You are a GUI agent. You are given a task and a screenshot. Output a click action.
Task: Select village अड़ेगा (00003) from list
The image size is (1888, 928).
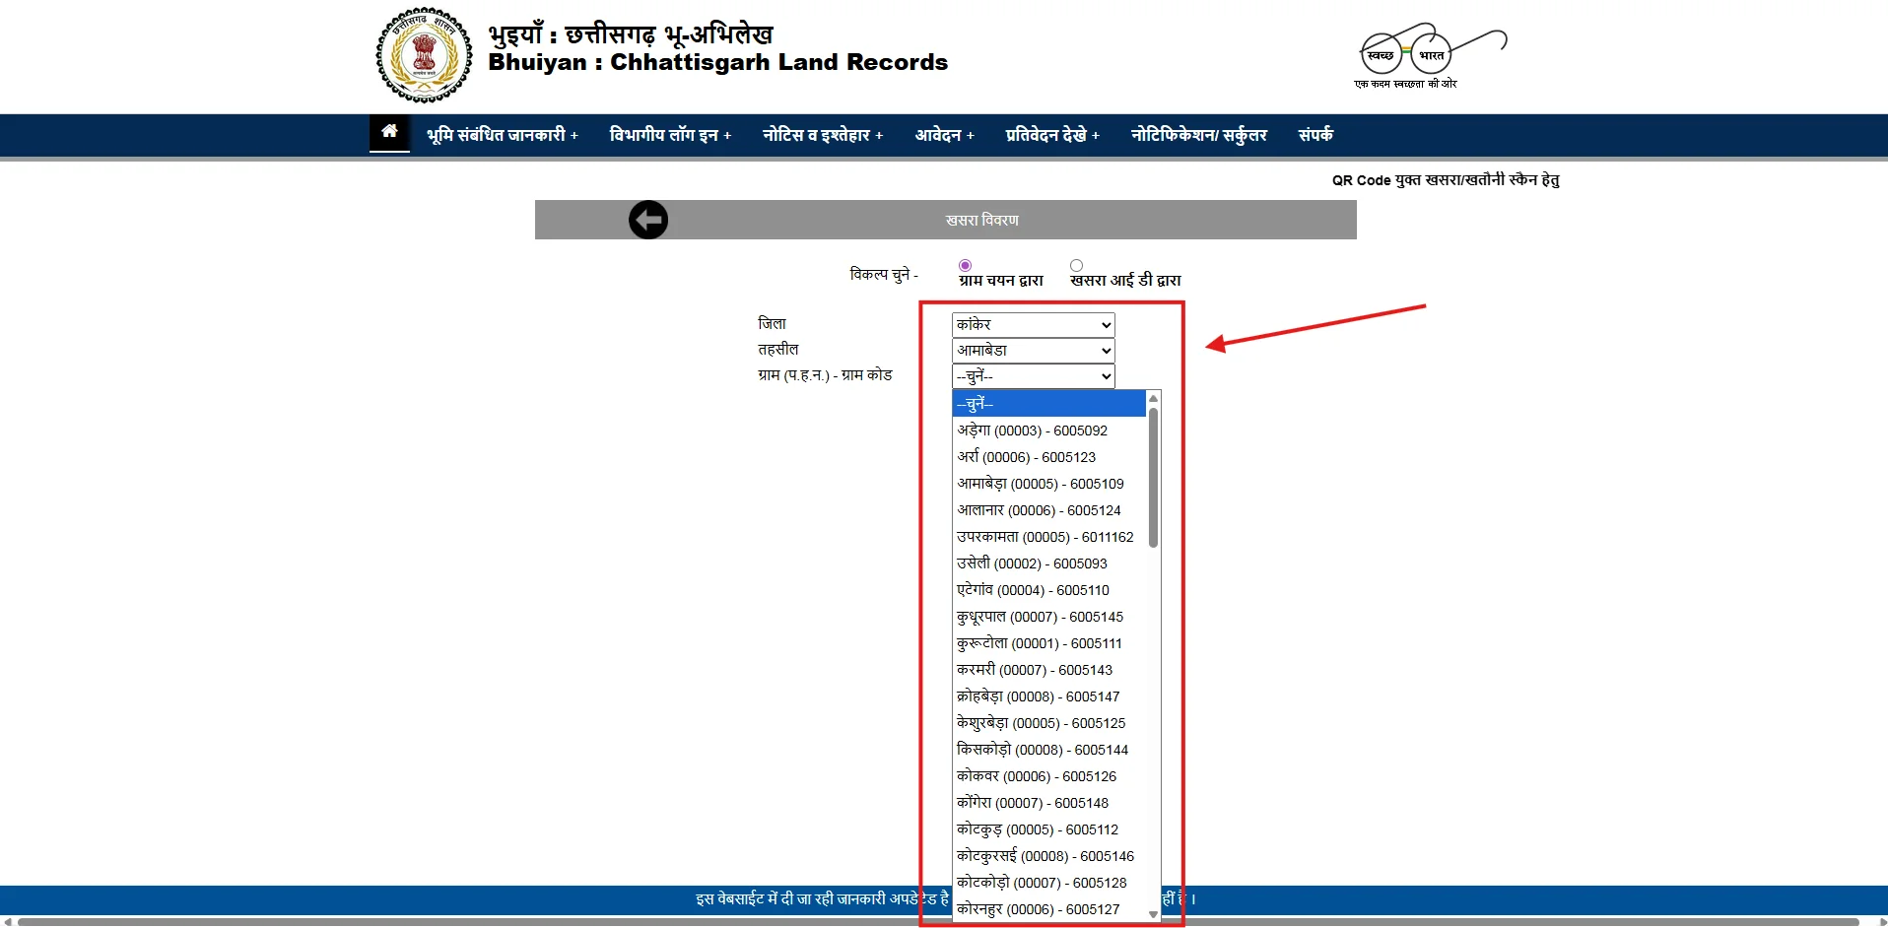tap(1032, 430)
